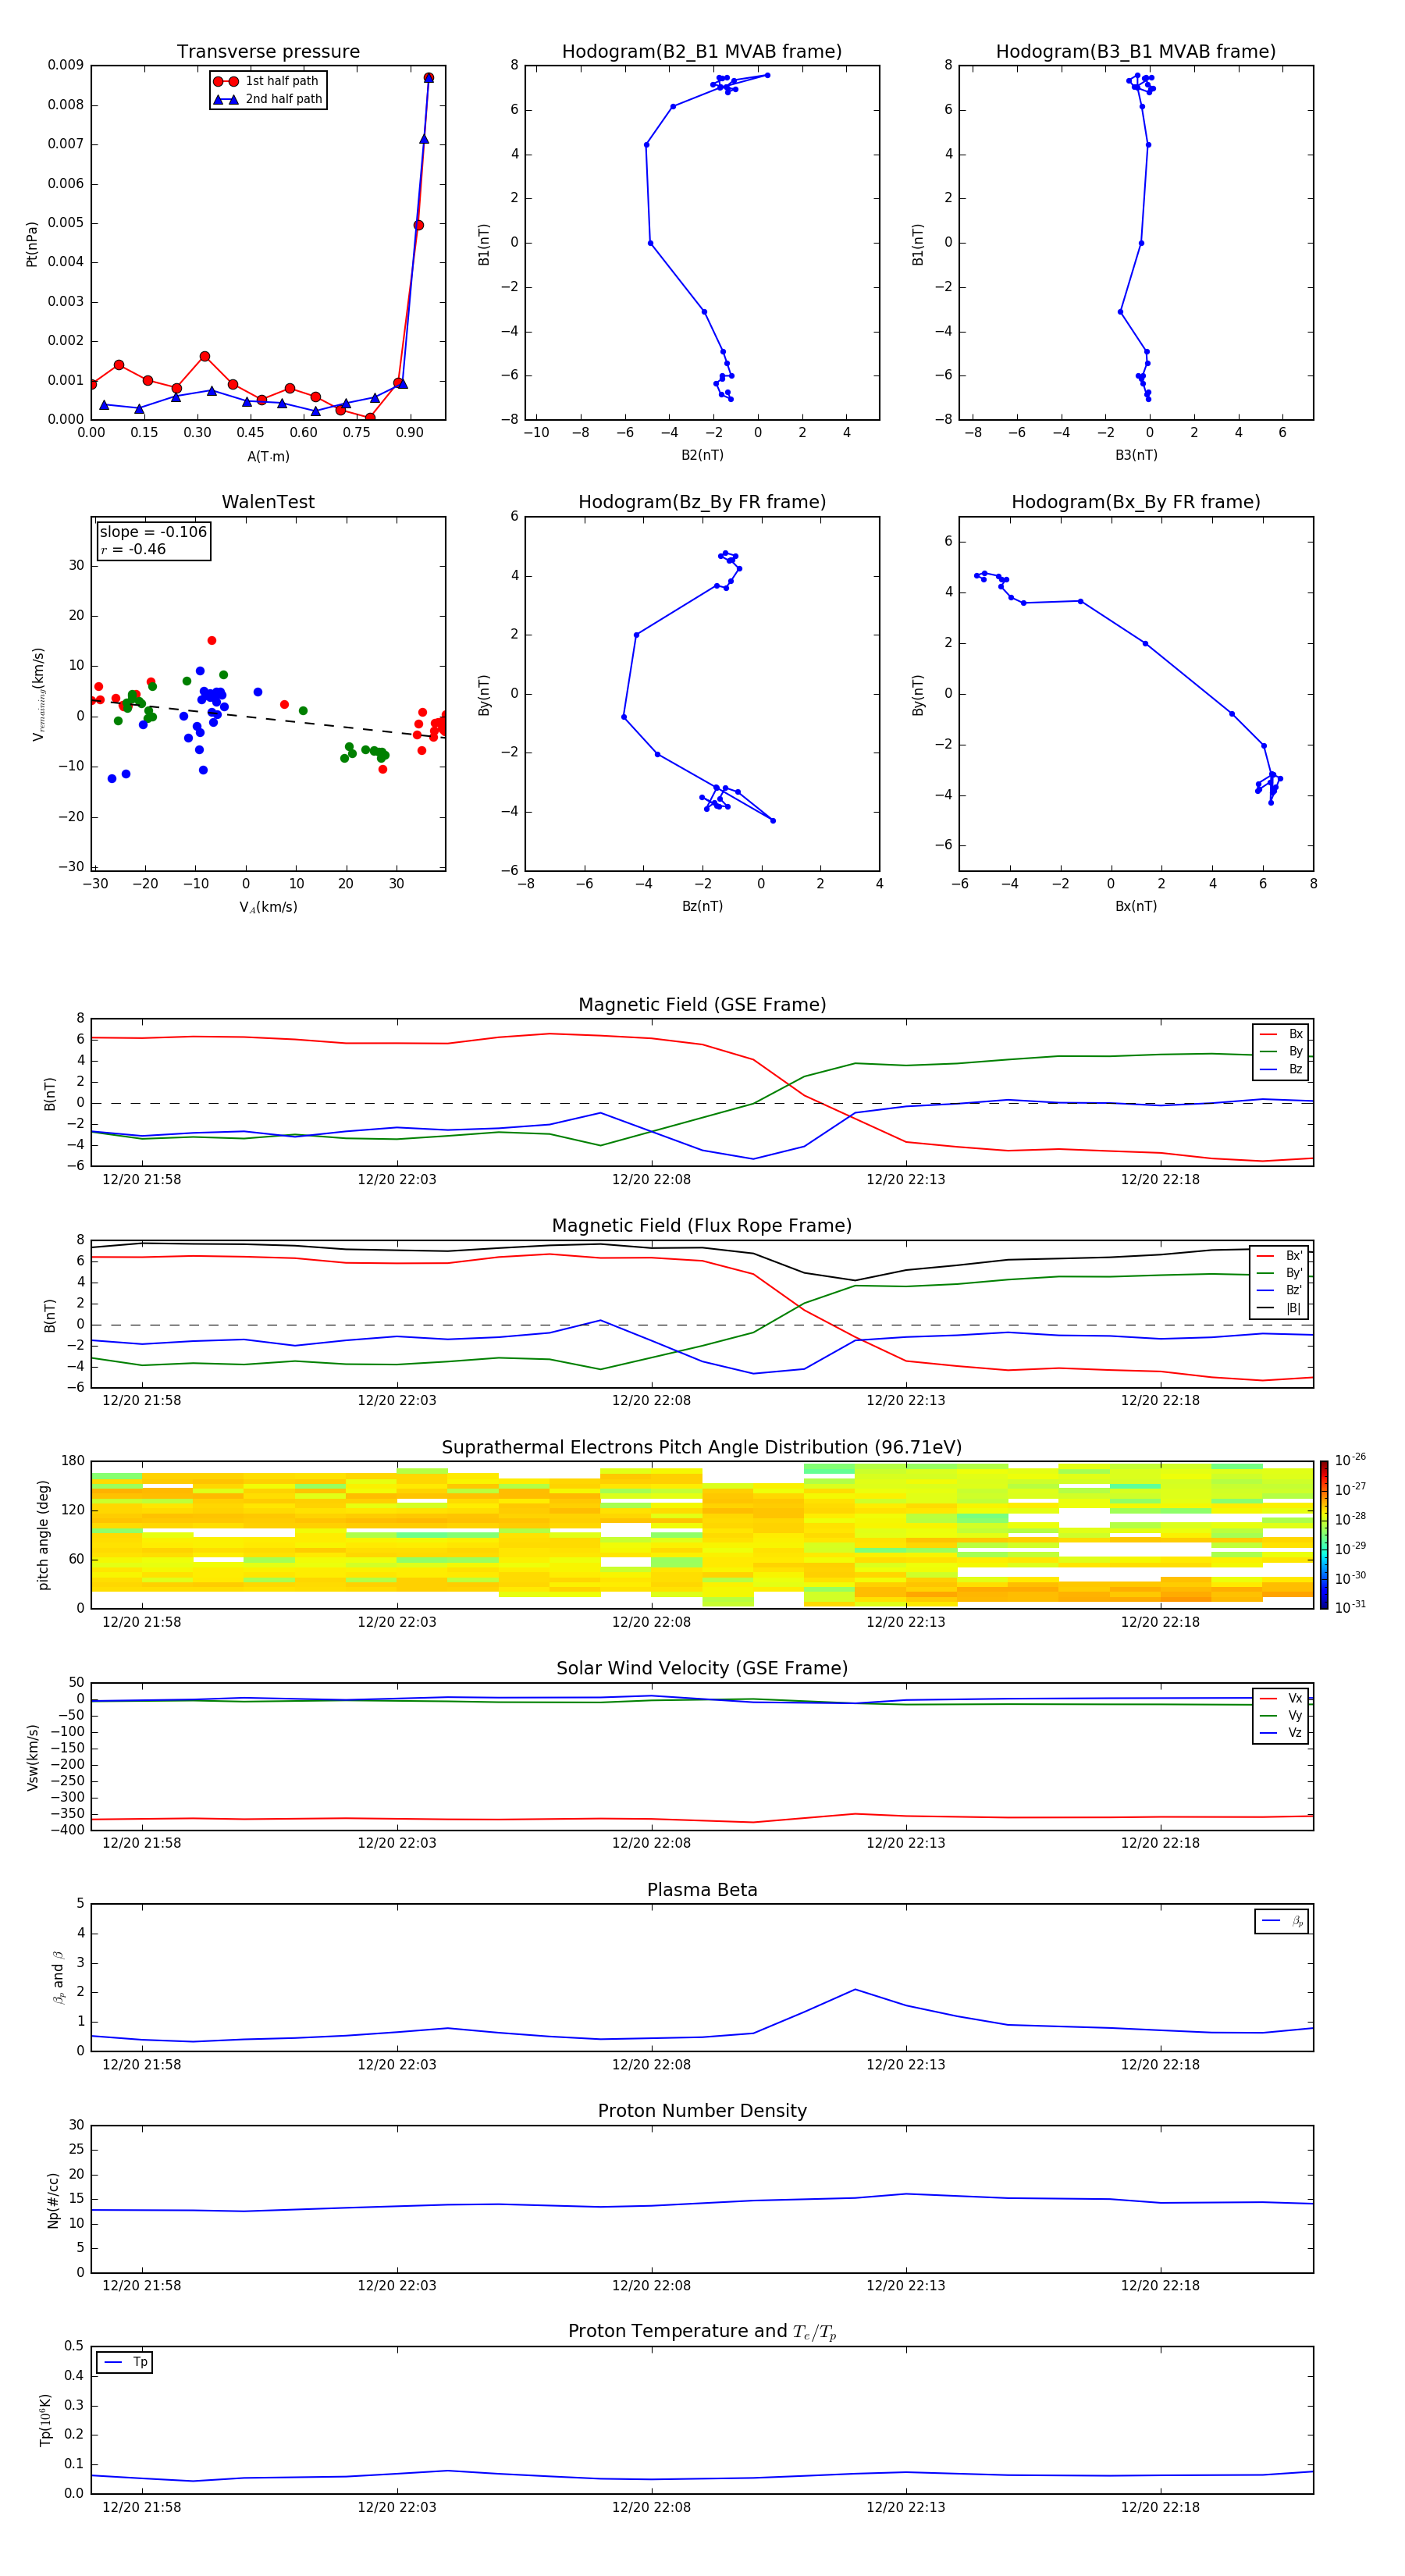Click the "Np(#/cc)" y-axis label
1405x2576 pixels.
click(x=53, y=2200)
